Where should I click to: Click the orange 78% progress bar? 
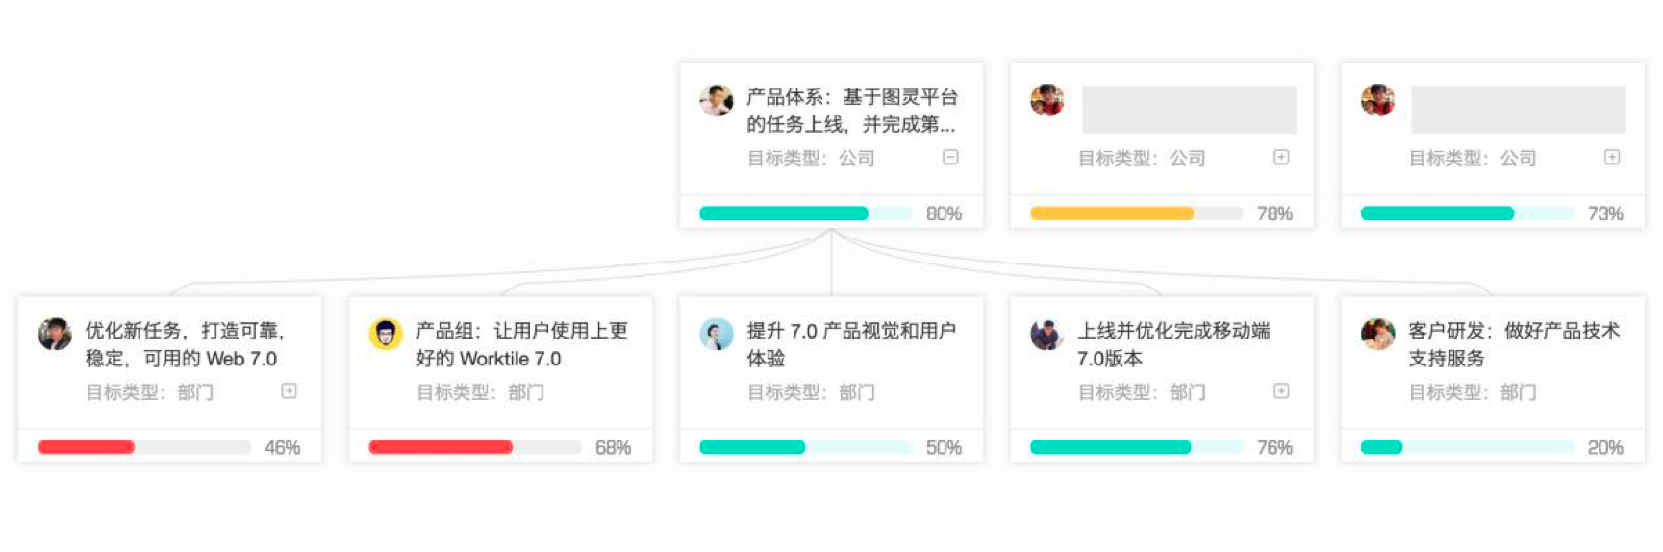pyautogui.click(x=1137, y=213)
